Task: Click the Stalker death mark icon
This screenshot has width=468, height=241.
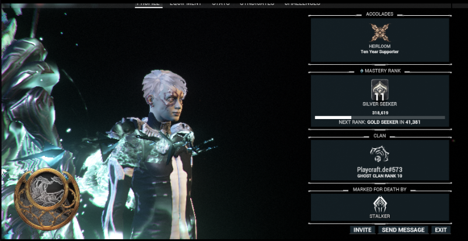Action: (x=380, y=204)
